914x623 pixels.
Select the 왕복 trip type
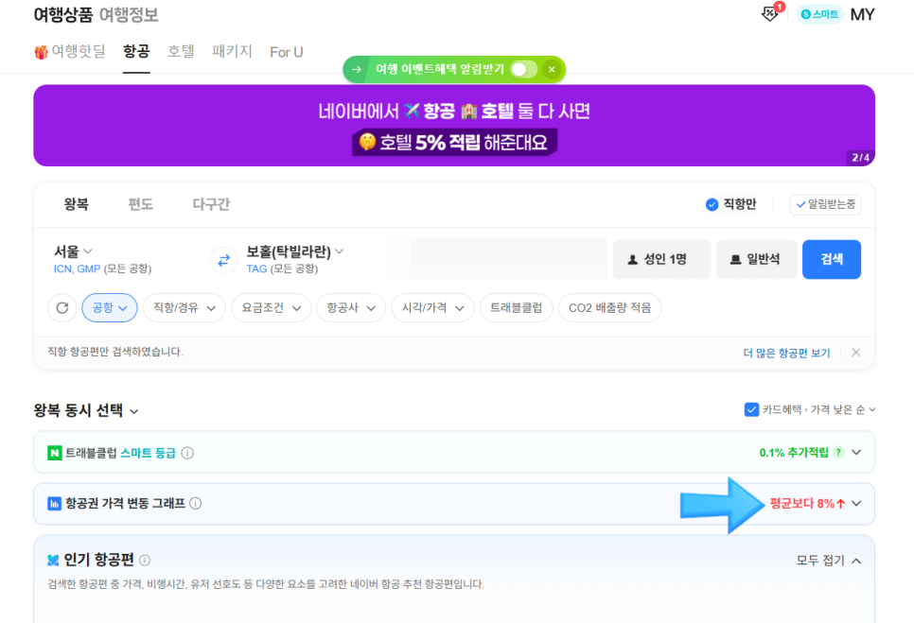[76, 204]
